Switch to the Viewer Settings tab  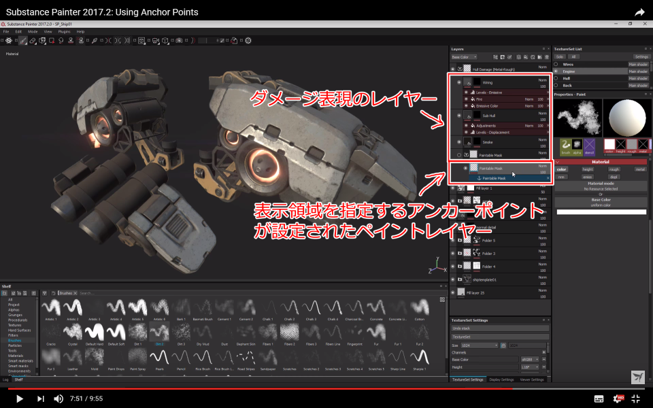(x=532, y=379)
